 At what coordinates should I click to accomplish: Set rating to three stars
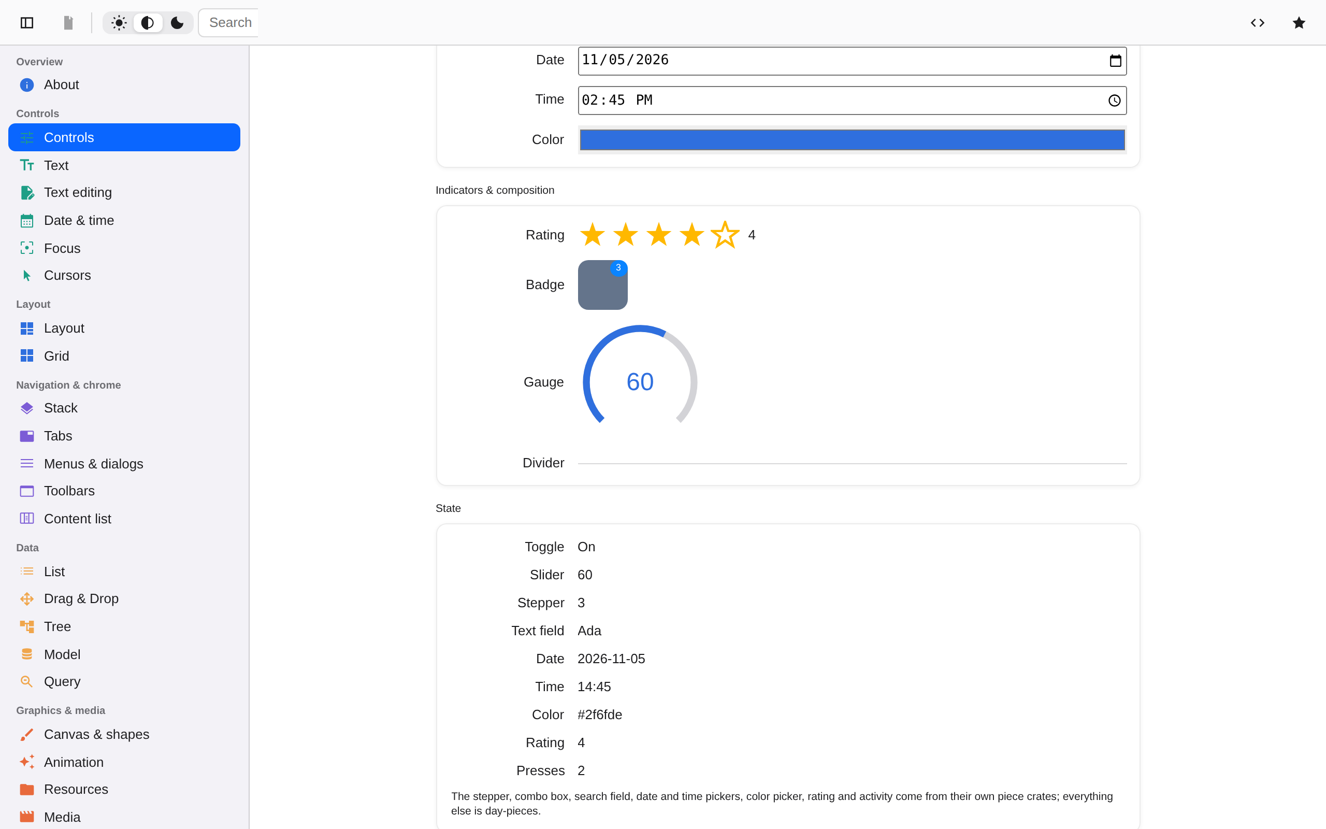(659, 235)
